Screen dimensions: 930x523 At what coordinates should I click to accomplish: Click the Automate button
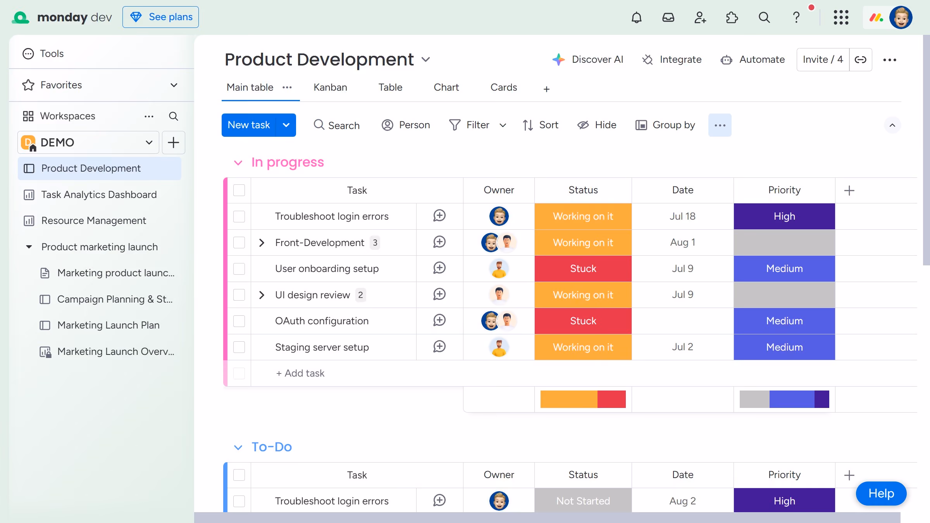[x=752, y=60]
